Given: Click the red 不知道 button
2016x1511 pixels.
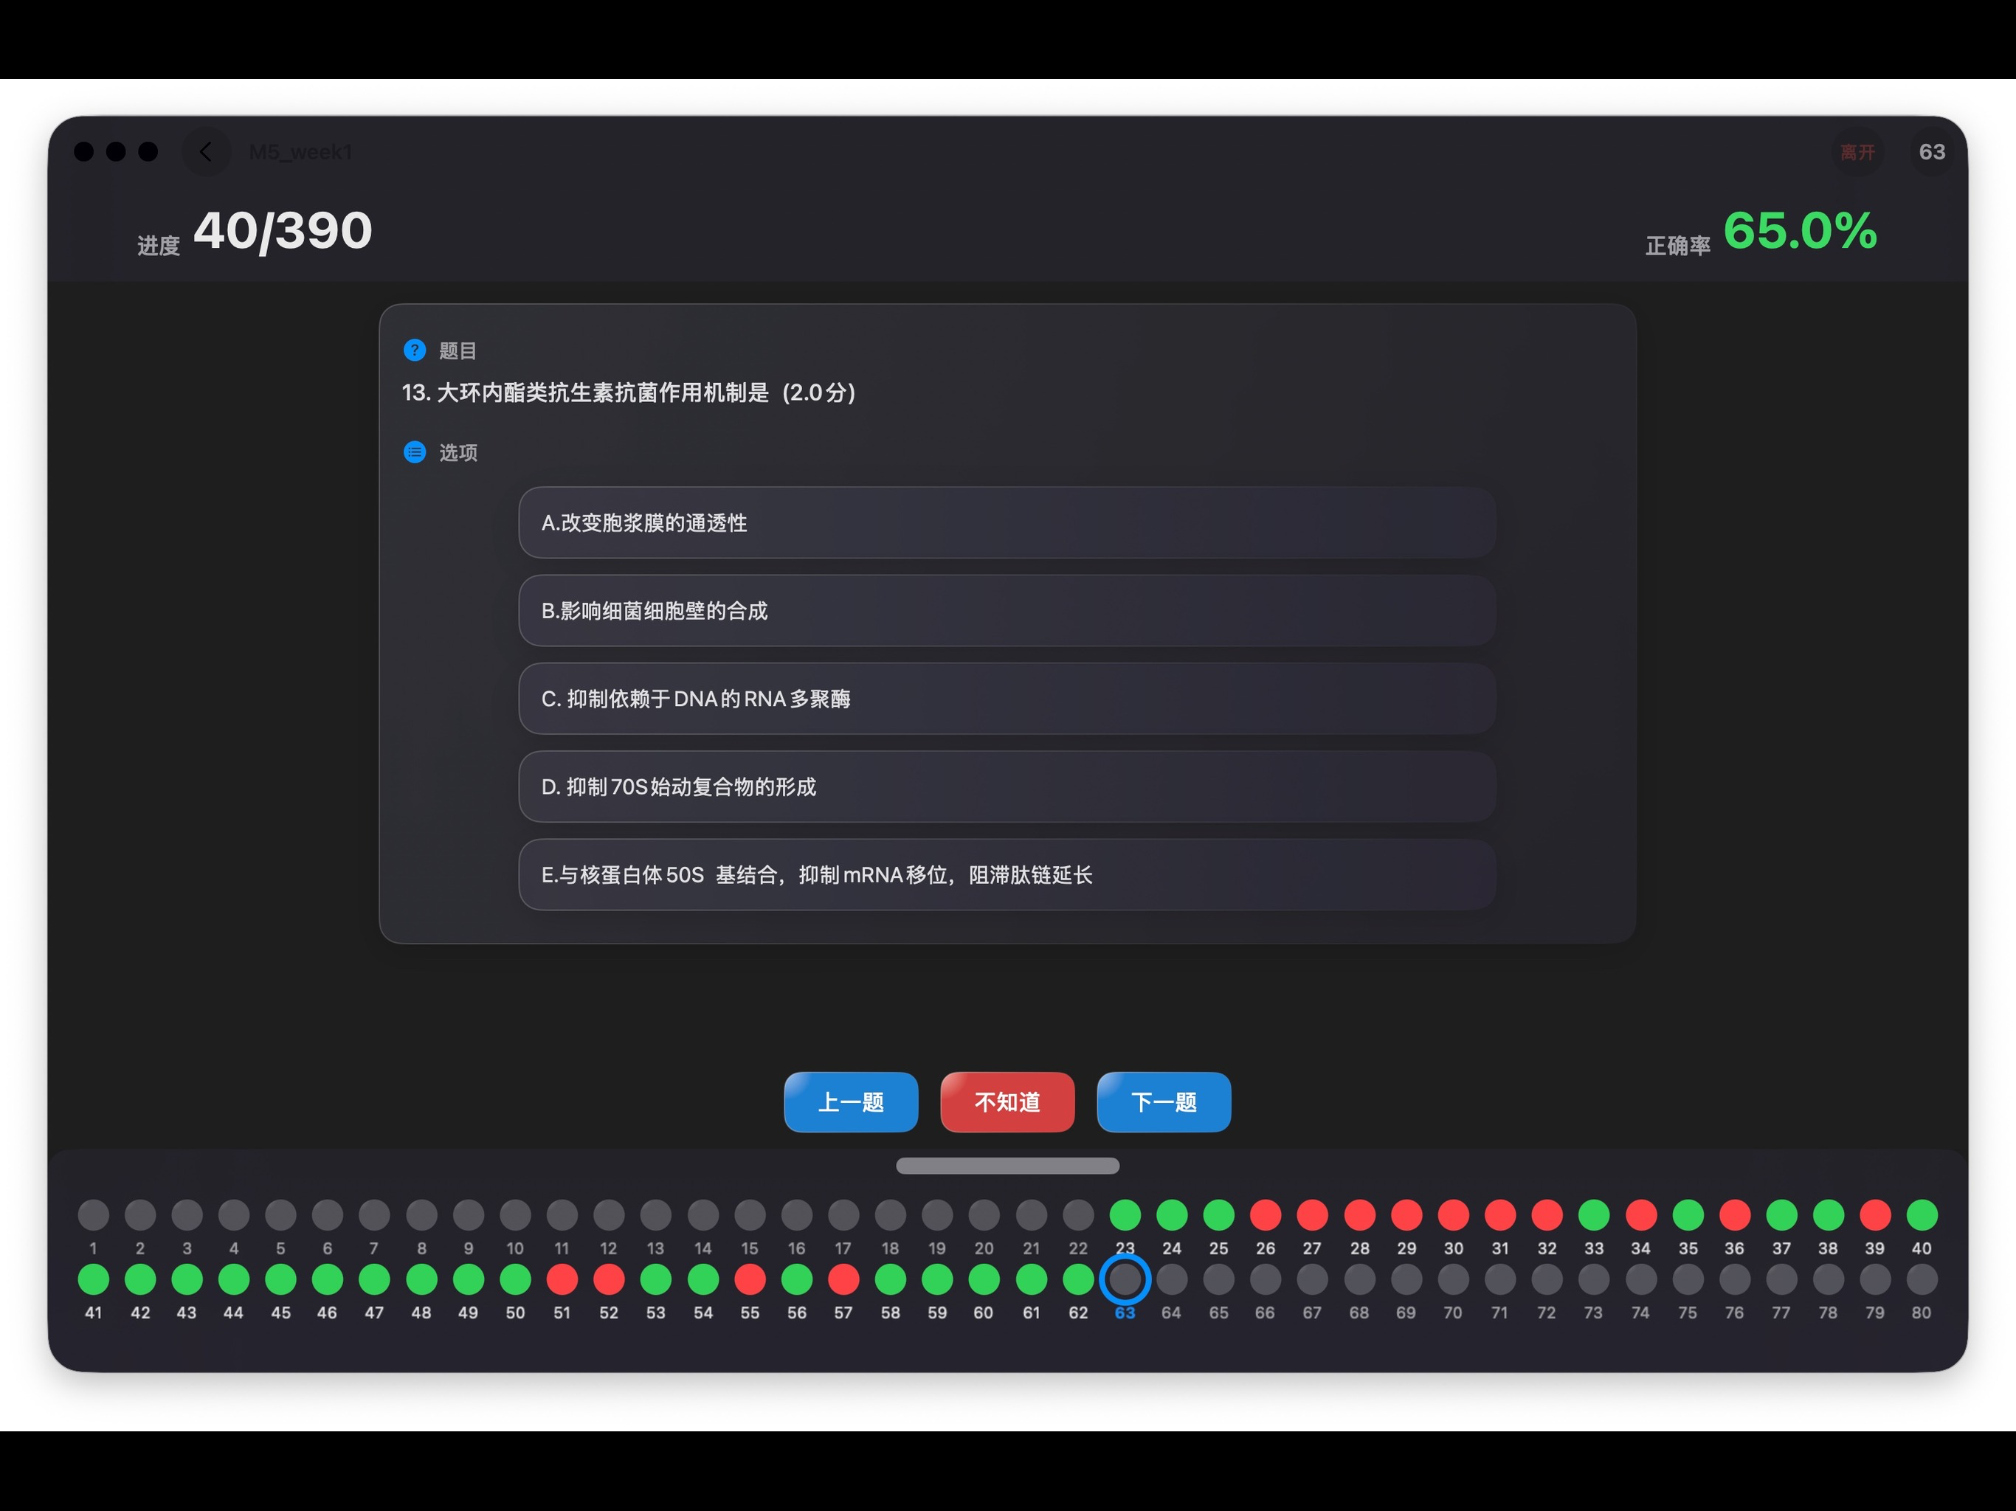Looking at the screenshot, I should (x=1007, y=1102).
